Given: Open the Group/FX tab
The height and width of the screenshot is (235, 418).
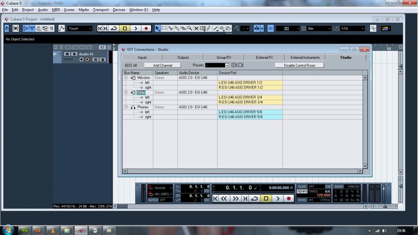Looking at the screenshot, I should [x=224, y=57].
